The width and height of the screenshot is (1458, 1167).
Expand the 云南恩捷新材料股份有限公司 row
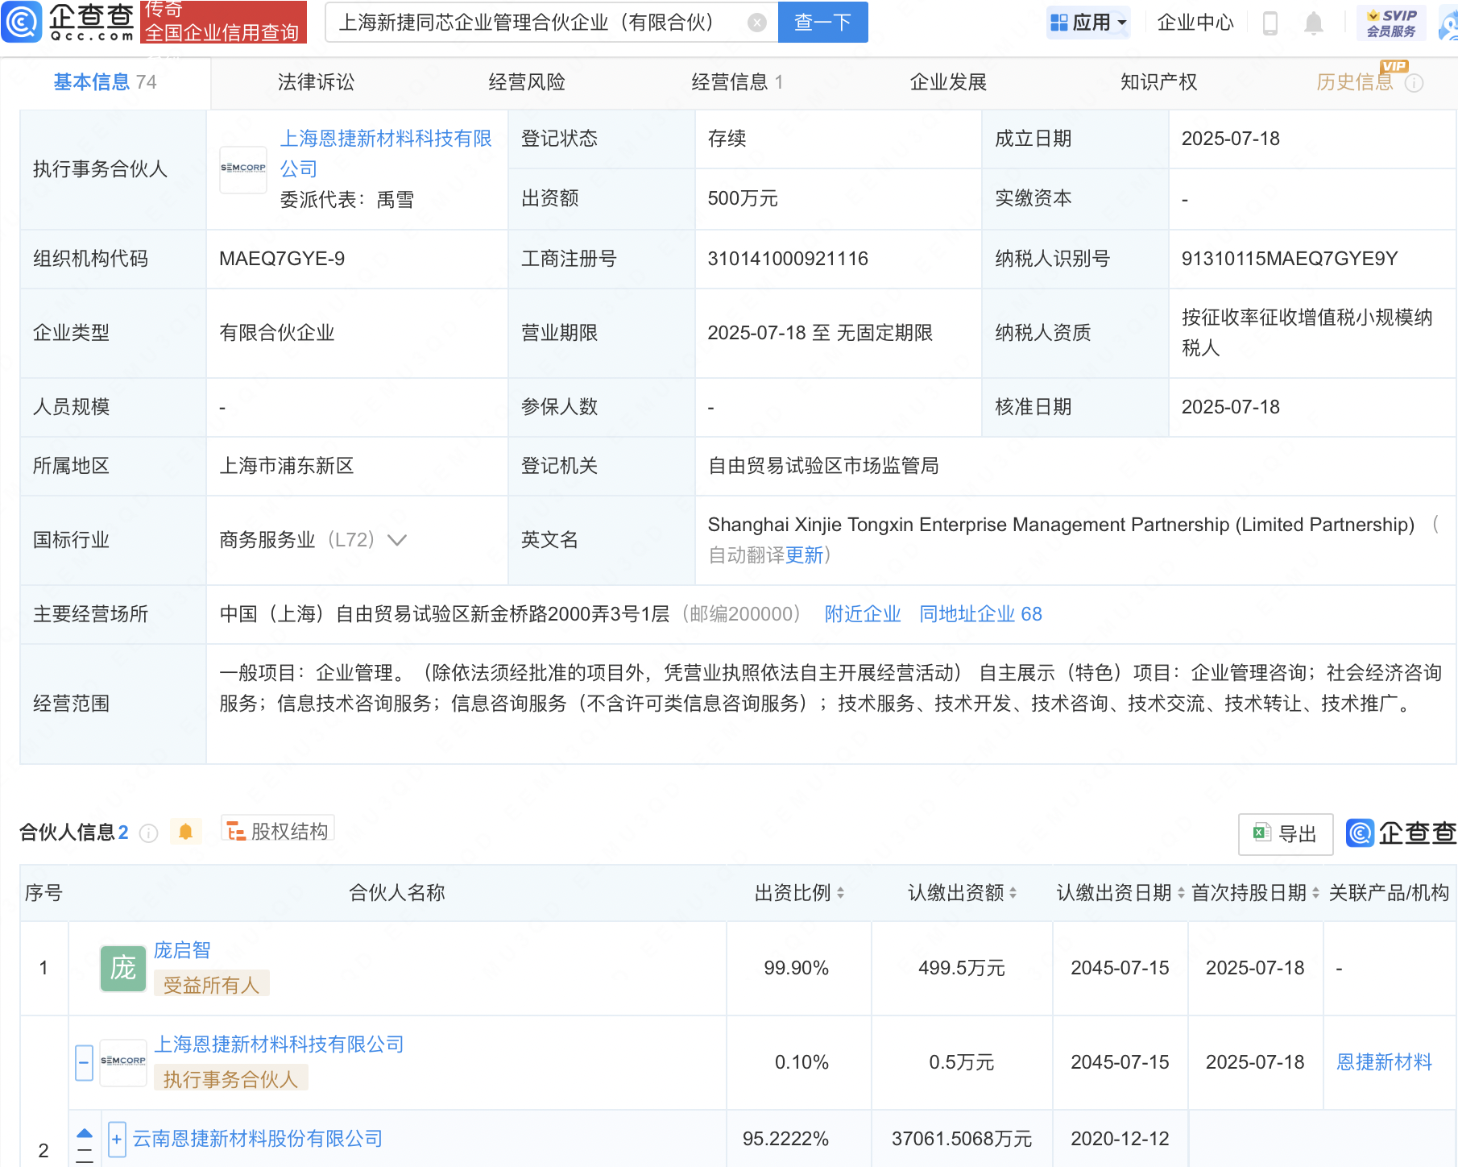point(117,1139)
